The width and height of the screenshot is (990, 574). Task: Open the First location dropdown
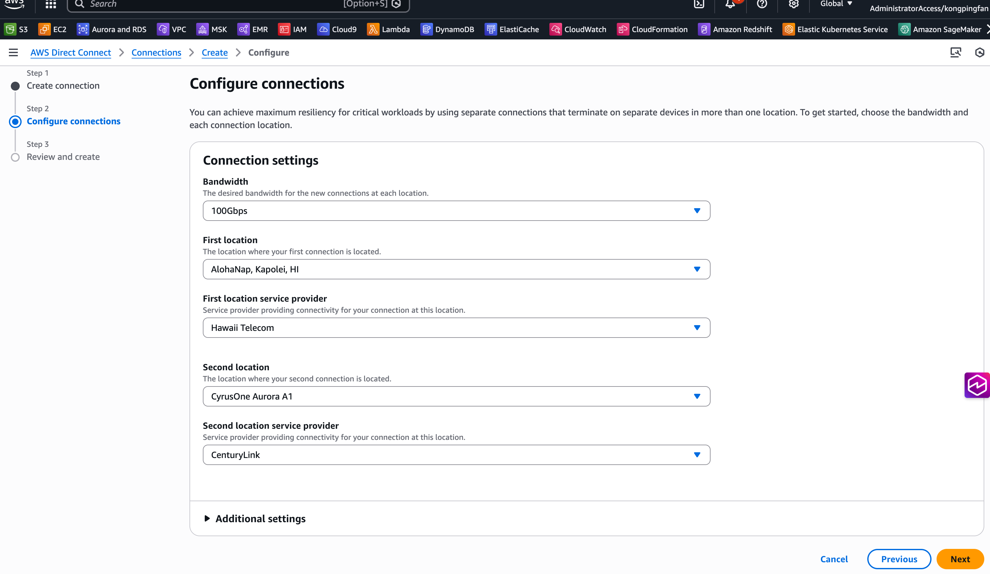click(x=456, y=269)
